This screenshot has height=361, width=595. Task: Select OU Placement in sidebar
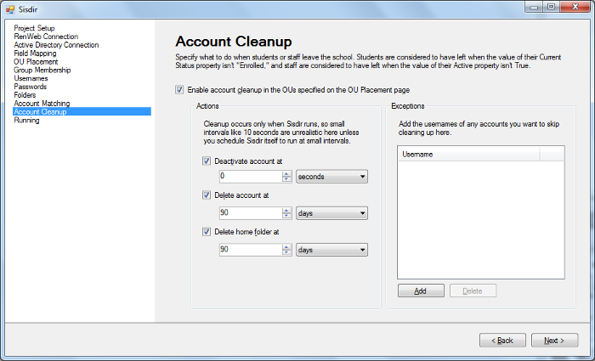click(x=36, y=61)
